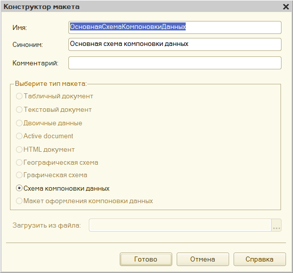Image resolution: width=293 pixels, height=273 pixels.
Task: Click the Выберите тип макета group label
Action: coord(51,83)
